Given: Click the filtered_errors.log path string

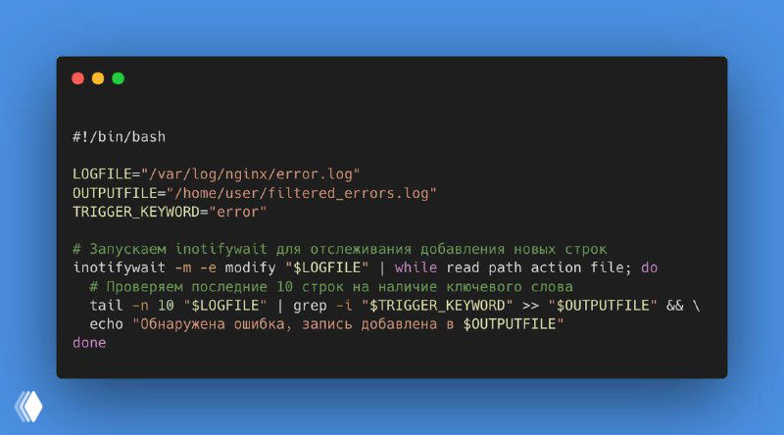Looking at the screenshot, I should point(302,194).
